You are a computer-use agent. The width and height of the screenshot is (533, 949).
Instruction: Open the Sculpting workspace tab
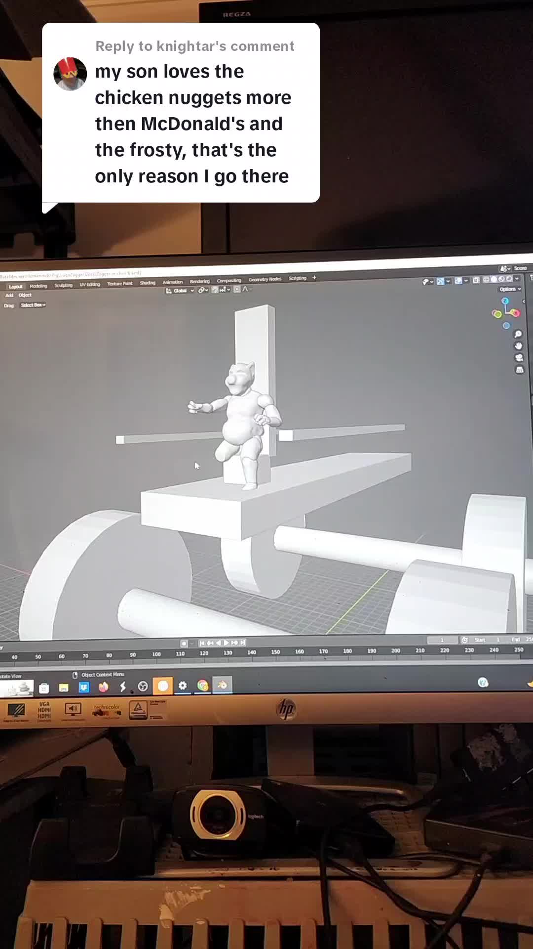point(64,285)
